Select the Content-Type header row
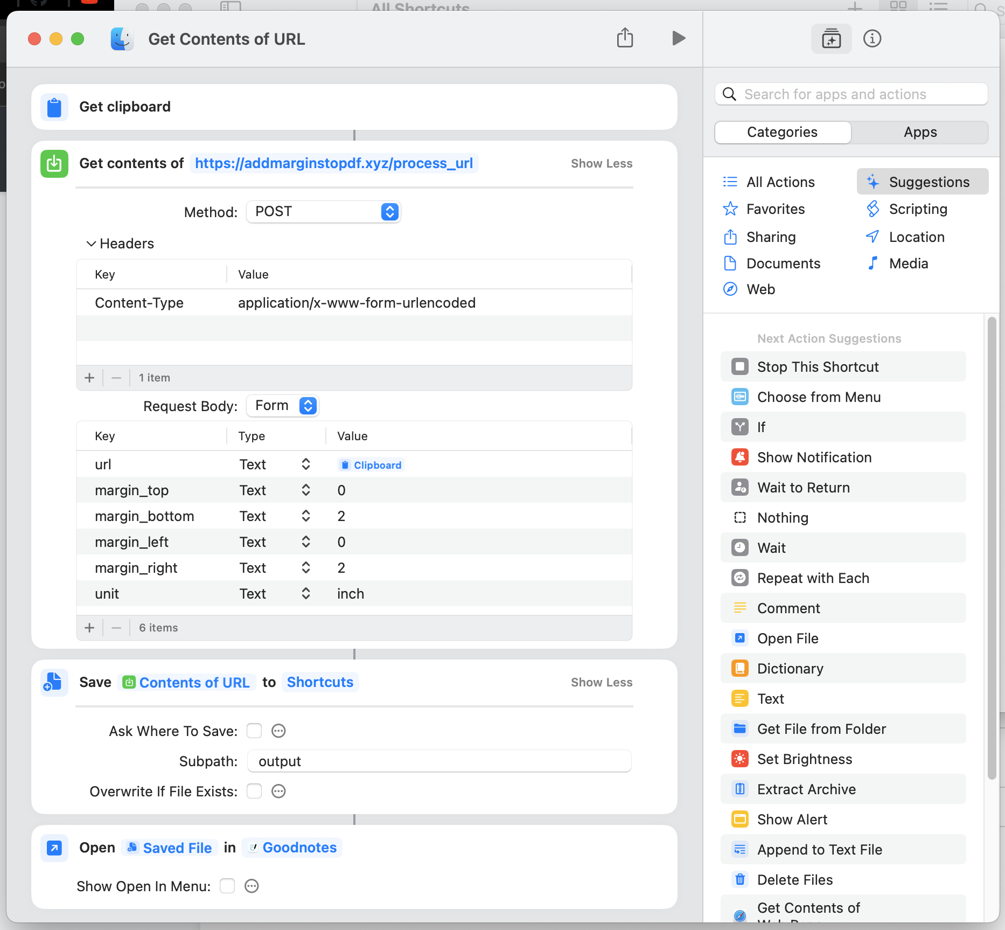The image size is (1005, 930). (354, 303)
